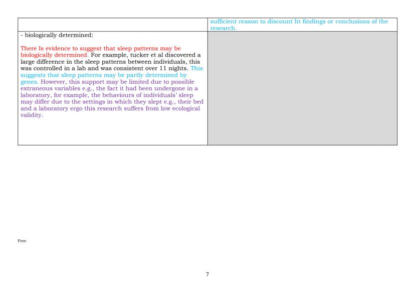Click the page number '7'
This screenshot has width=415, height=294.
(x=206, y=274)
